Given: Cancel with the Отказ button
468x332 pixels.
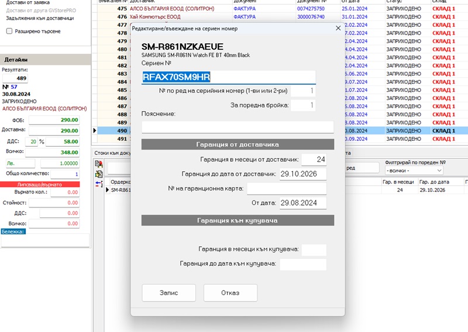Looking at the screenshot, I should point(230,293).
